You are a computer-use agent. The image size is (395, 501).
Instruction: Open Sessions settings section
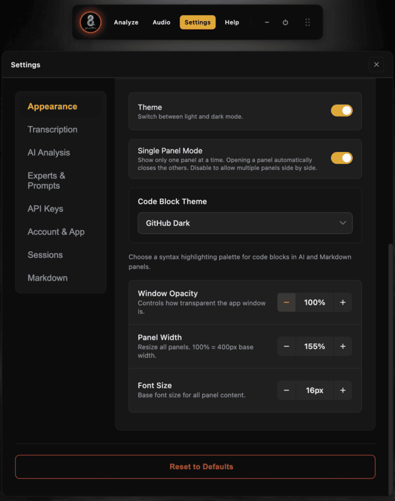61,255
